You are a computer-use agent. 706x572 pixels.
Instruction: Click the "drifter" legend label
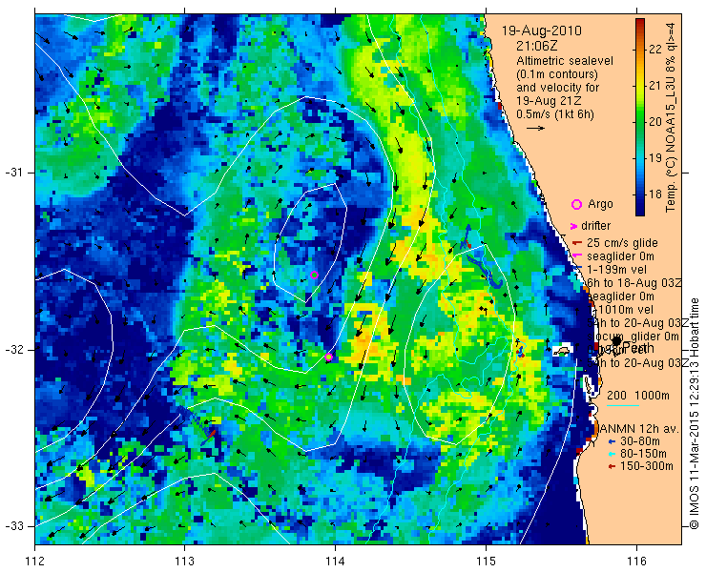[x=595, y=226]
